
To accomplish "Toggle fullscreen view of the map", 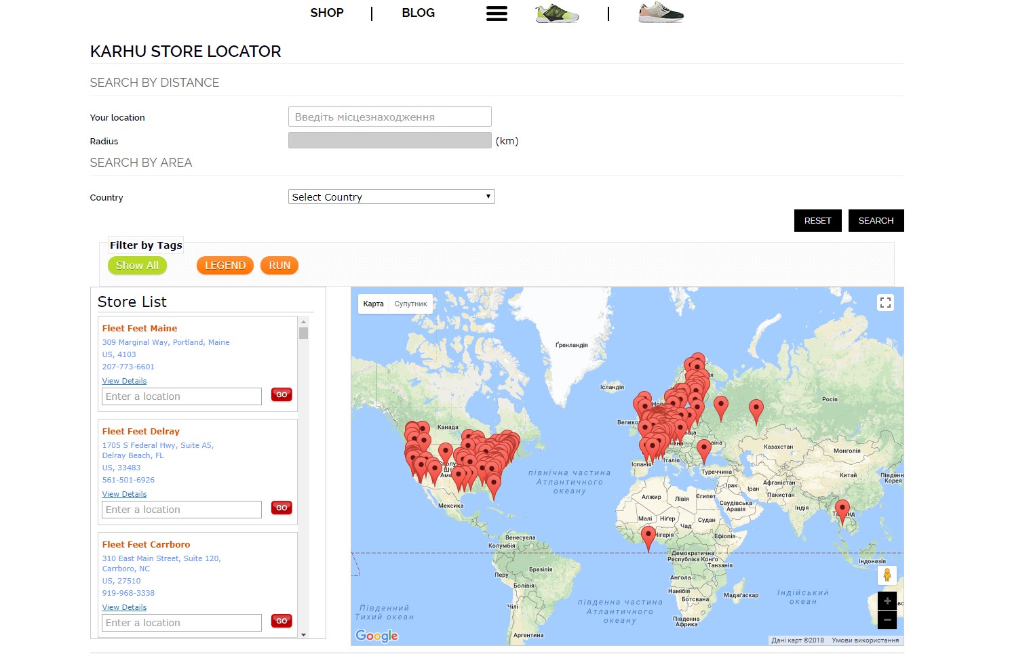I will point(885,303).
